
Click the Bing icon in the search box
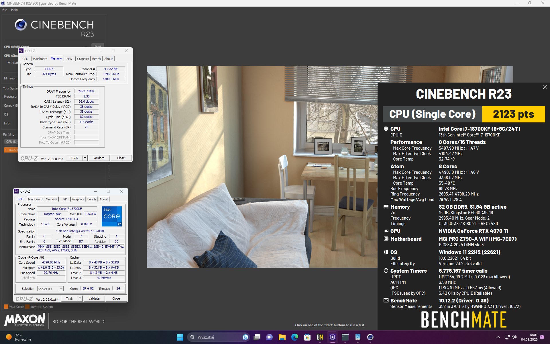245,337
